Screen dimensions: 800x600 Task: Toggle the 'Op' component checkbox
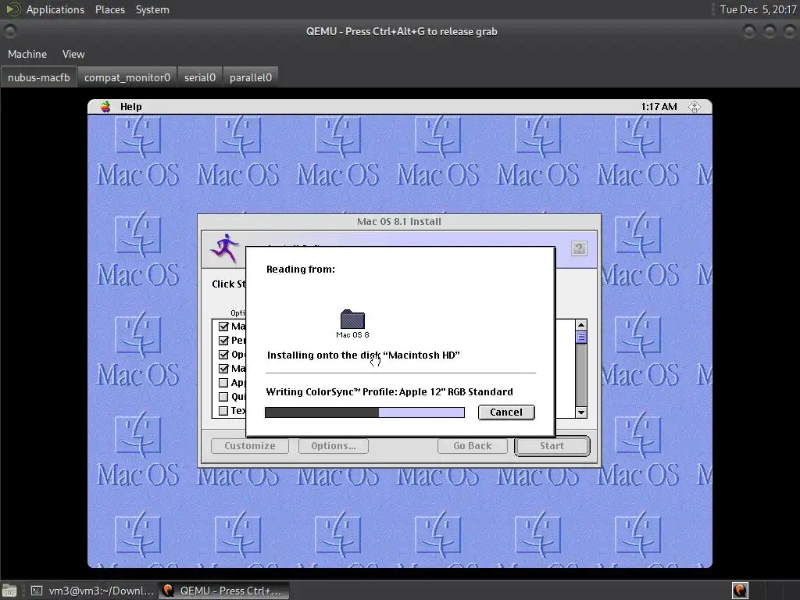pos(223,355)
